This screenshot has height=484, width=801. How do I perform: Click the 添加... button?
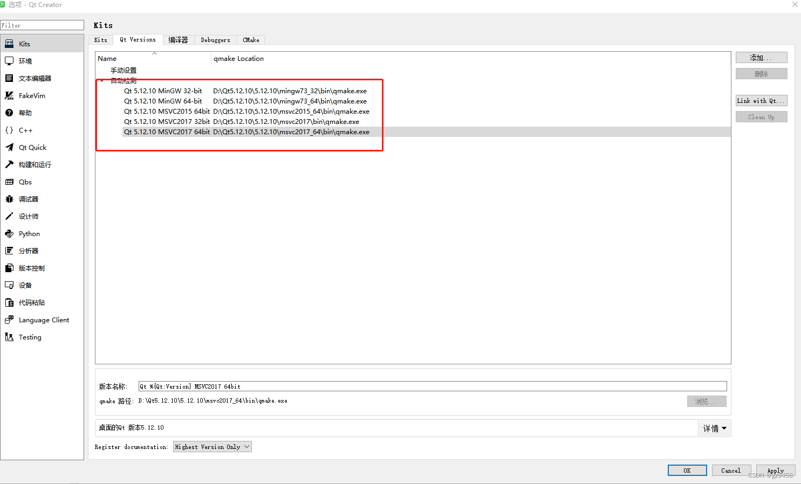(x=761, y=58)
